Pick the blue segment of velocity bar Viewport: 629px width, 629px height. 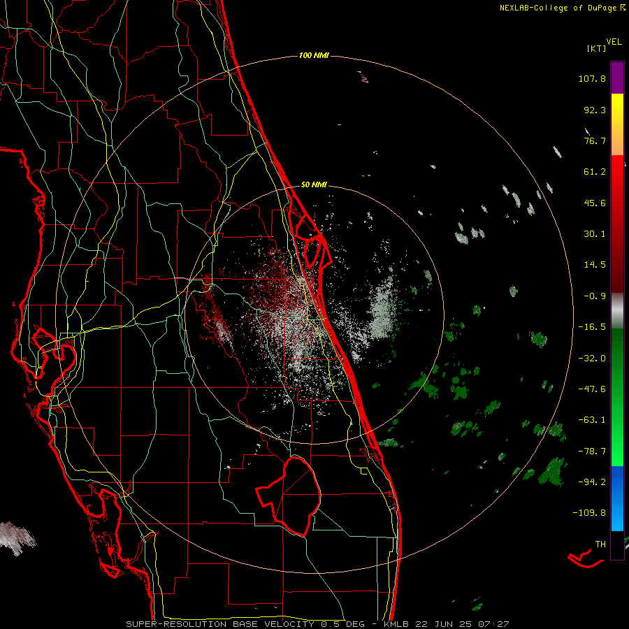click(x=617, y=498)
